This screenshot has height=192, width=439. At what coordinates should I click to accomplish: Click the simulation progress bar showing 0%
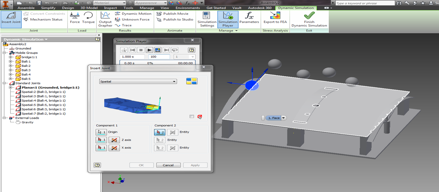click(x=157, y=63)
